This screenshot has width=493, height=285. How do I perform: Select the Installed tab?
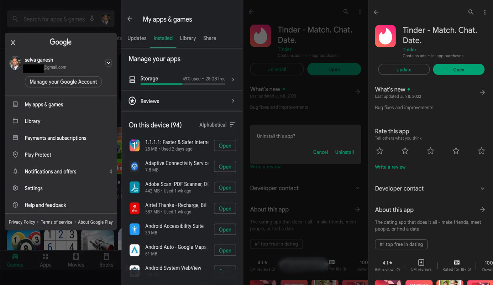tap(163, 38)
